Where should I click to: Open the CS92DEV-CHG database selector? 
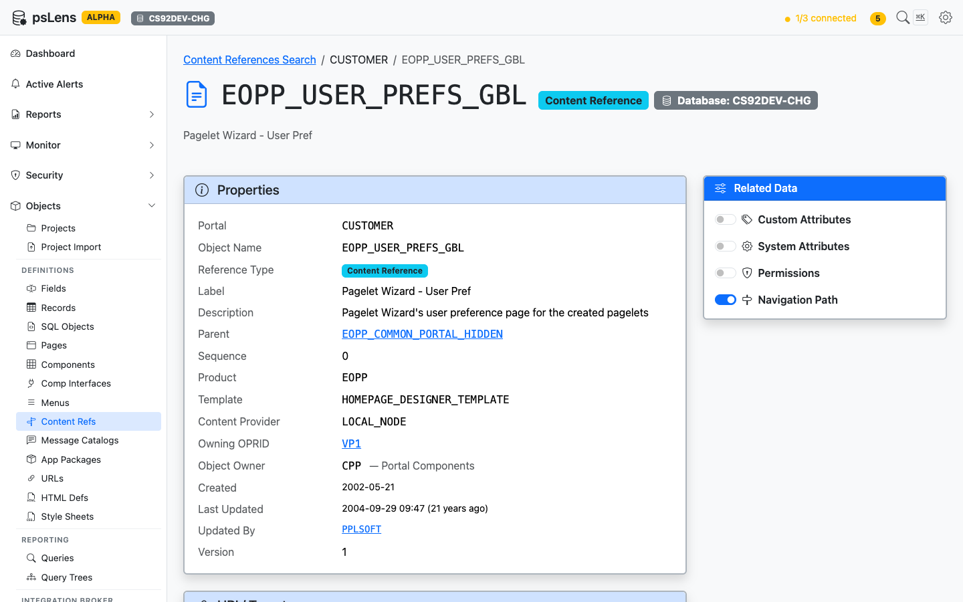pyautogui.click(x=173, y=19)
